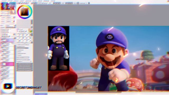Click the zoom percentage field in toolbar

coord(50,3)
